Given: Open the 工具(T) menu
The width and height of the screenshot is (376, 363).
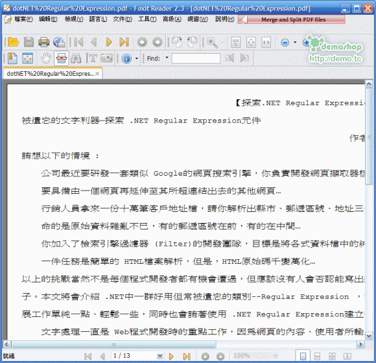Looking at the screenshot, I should point(147,19).
